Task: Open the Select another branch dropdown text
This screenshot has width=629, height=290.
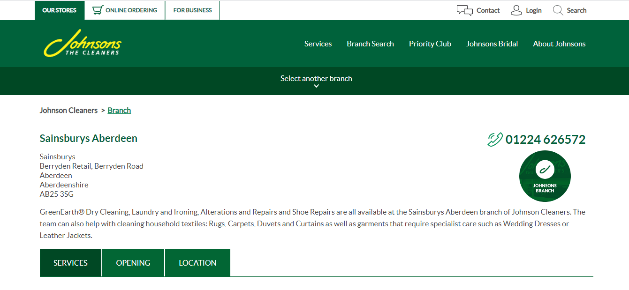Action: [316, 78]
